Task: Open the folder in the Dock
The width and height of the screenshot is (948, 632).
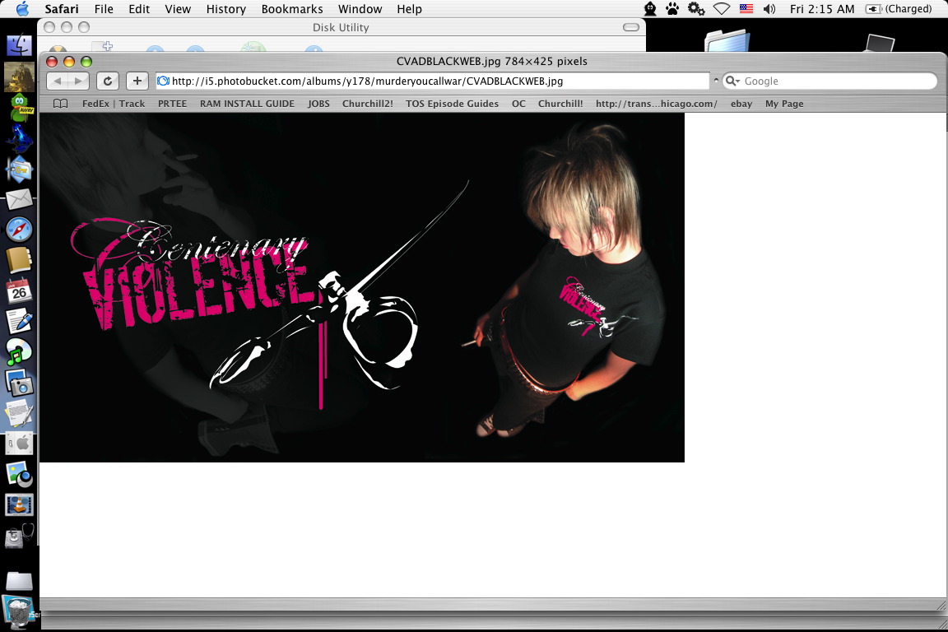Action: (x=20, y=581)
